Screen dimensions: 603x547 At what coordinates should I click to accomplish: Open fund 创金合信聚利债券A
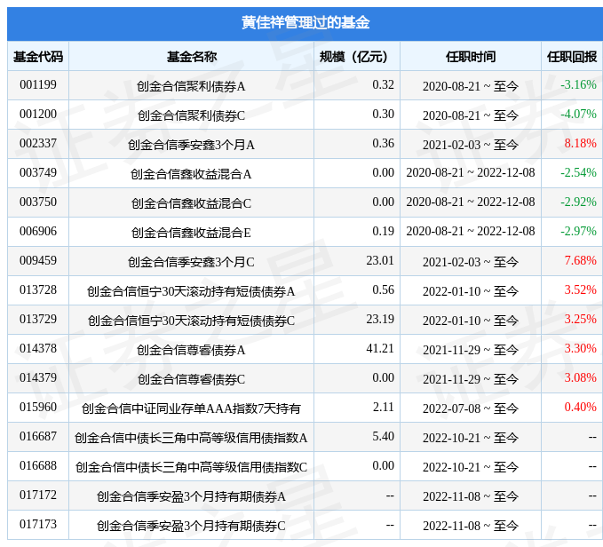point(191,85)
